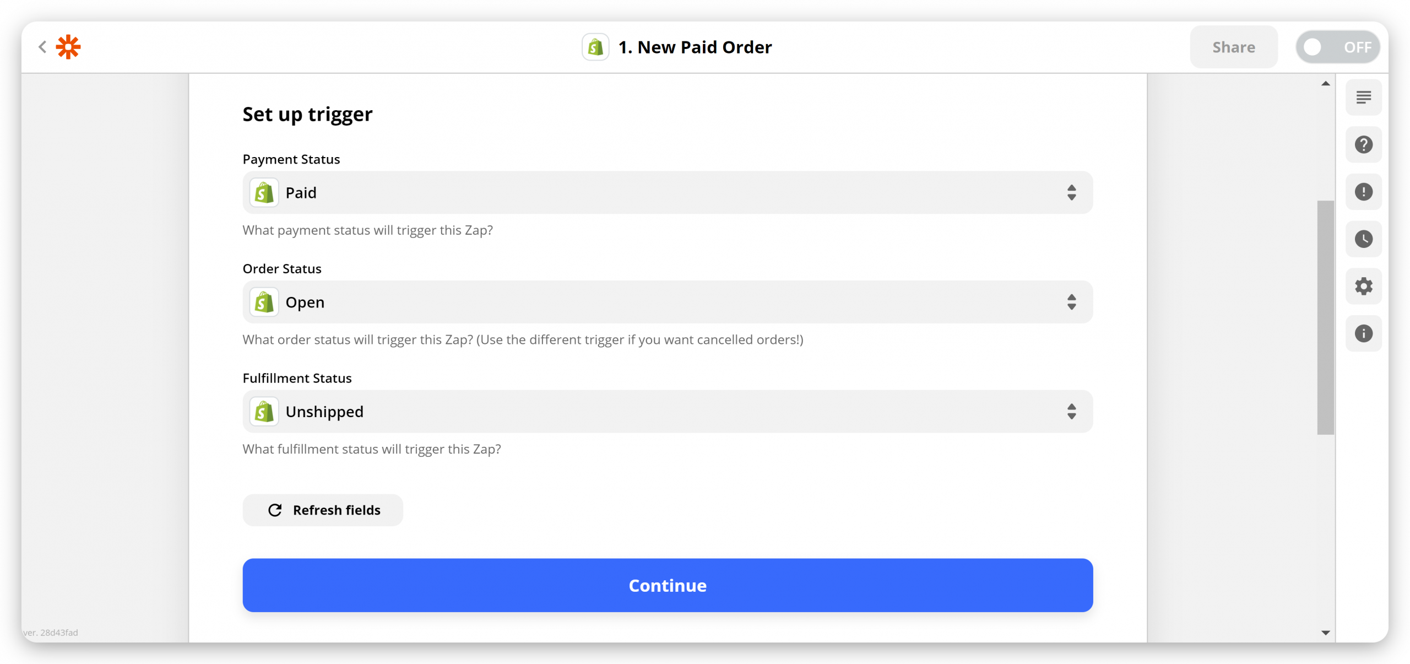Open details with the info circle icon

point(1364,333)
